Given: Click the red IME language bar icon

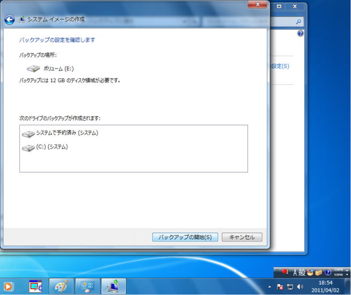Looking at the screenshot, I should pos(285,272).
